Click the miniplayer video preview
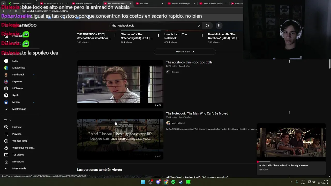Viewport: 331px width, 186px height. [x=291, y=143]
